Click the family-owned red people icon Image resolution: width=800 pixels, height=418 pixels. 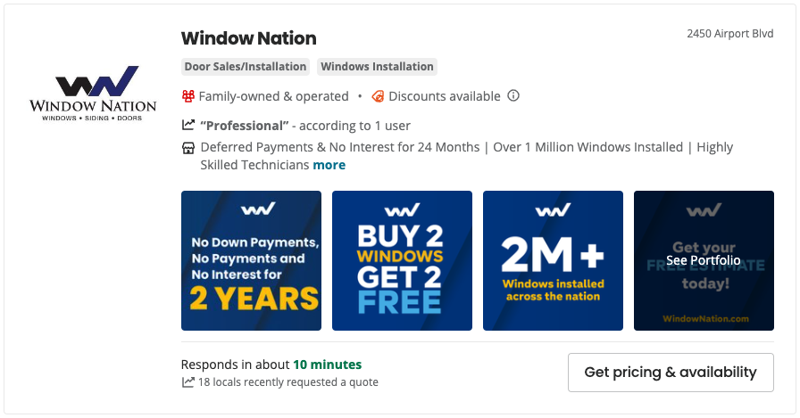[x=188, y=96]
